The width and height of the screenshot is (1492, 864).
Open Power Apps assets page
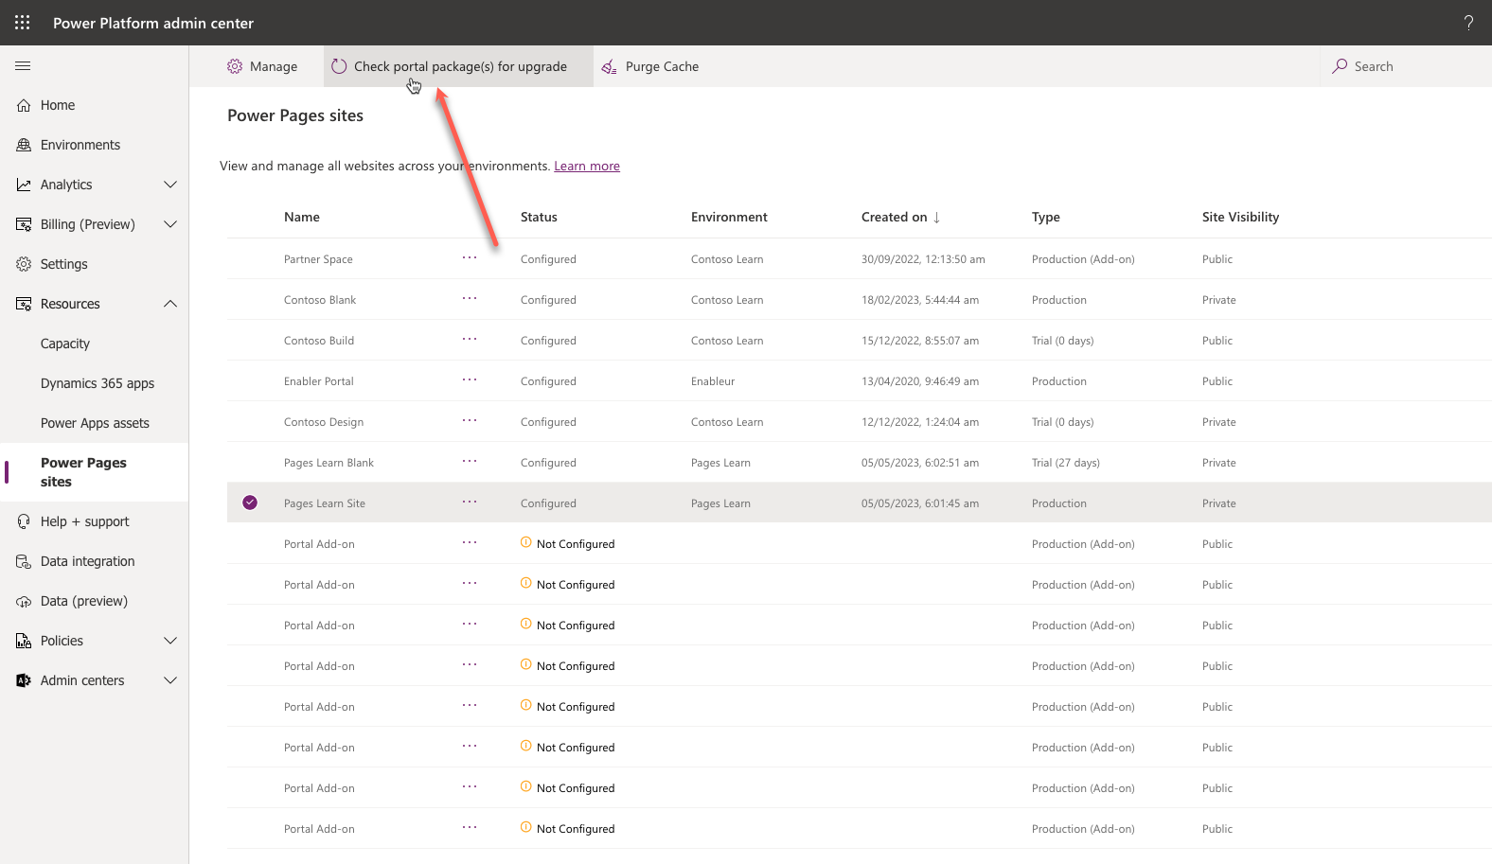95,423
